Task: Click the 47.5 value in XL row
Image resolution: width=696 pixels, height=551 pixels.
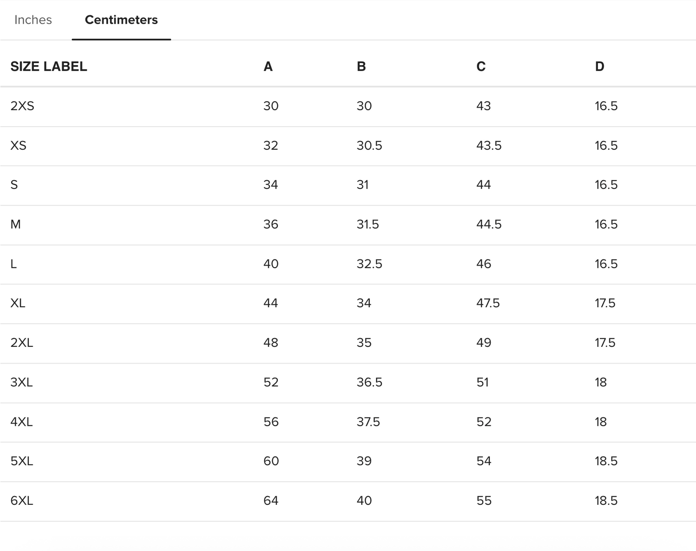Action: pyautogui.click(x=488, y=303)
